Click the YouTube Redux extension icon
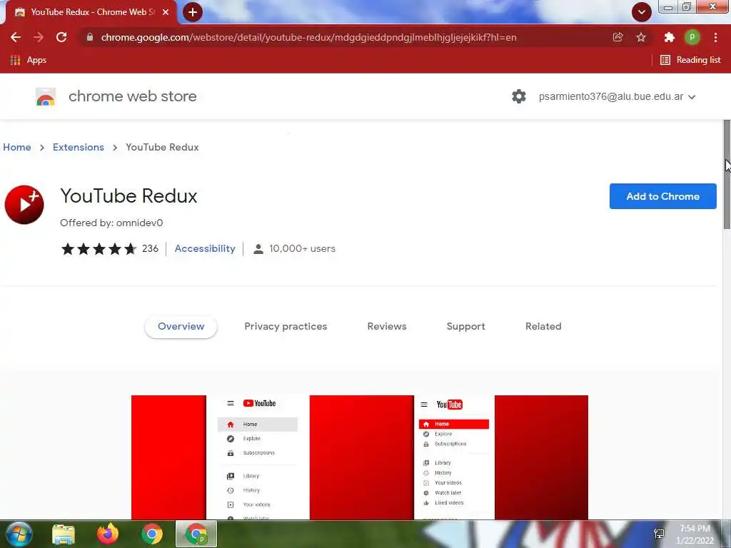Screen dimensions: 731x548 (24, 205)
